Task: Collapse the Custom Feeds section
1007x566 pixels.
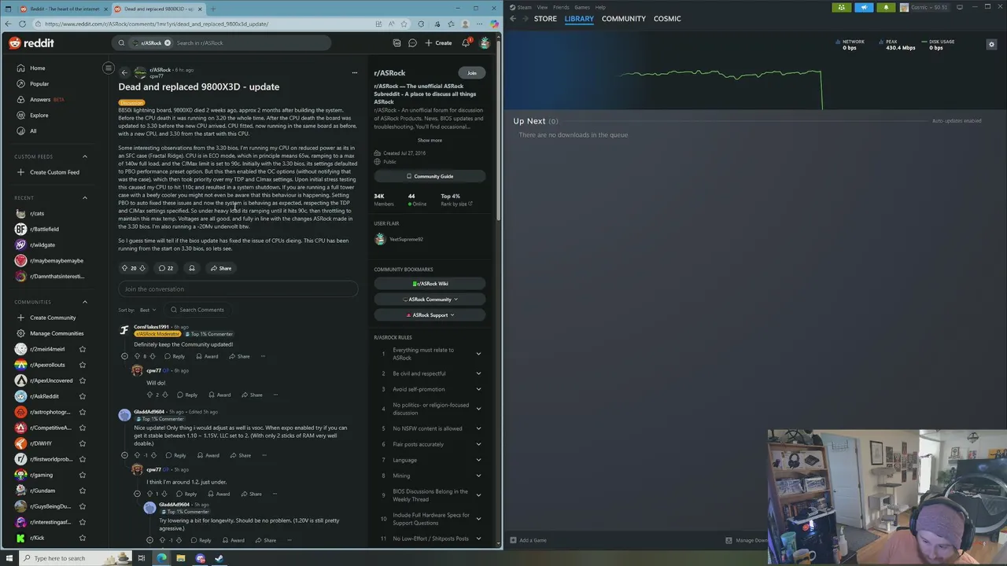Action: [x=85, y=156]
